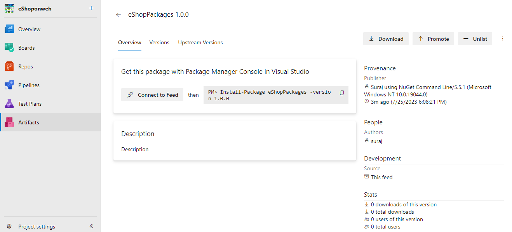
Task: Collapse the sidebar with the double chevron
Action: click(91, 226)
